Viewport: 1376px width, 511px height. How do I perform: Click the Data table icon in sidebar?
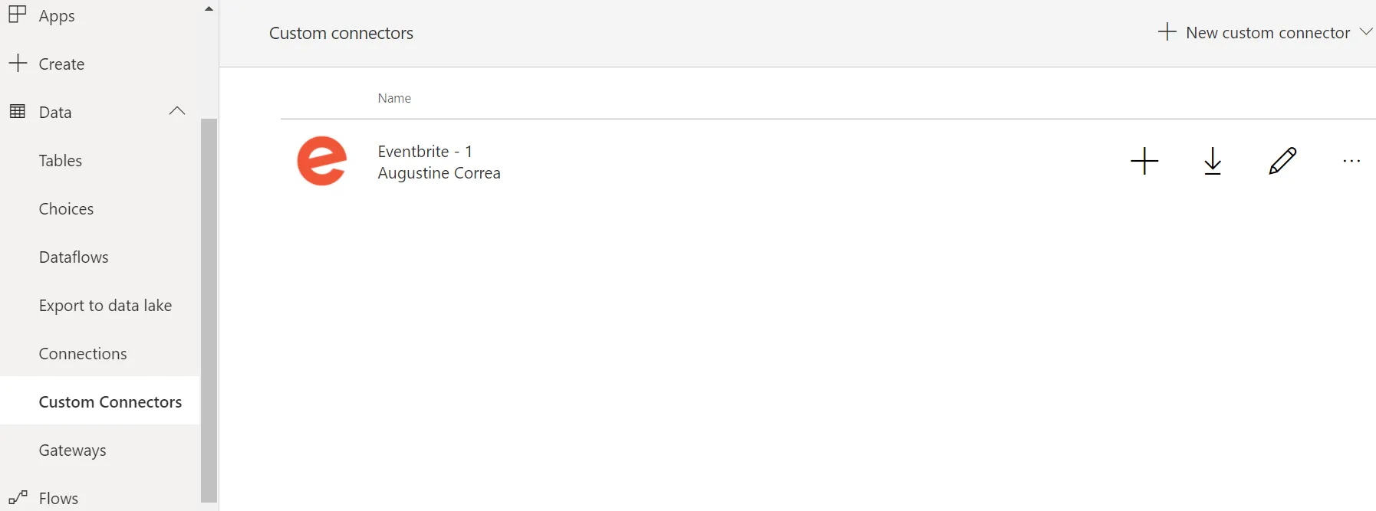tap(18, 112)
